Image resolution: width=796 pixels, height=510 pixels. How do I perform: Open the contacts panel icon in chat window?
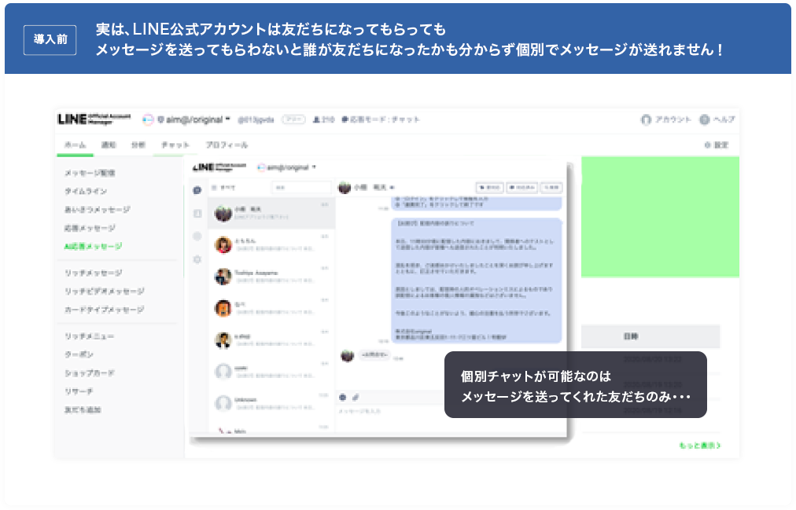pyautogui.click(x=197, y=212)
